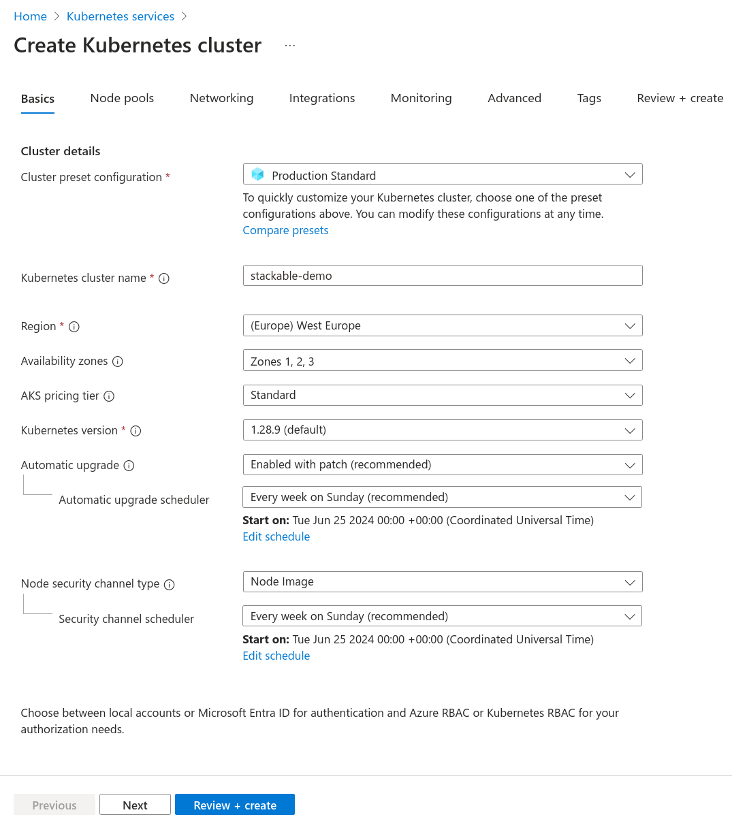
Task: Open the Monitoring tab
Action: (x=421, y=98)
